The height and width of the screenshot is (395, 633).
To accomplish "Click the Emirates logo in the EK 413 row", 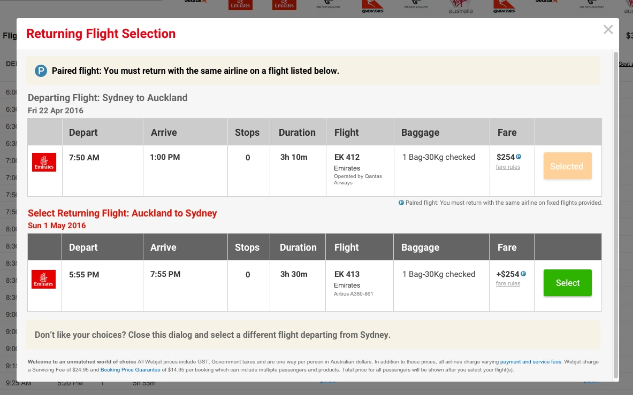I will point(43,279).
